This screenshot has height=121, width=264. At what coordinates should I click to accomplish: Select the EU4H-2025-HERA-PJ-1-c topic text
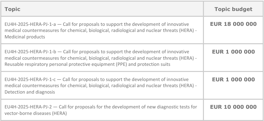[x=101, y=86]
